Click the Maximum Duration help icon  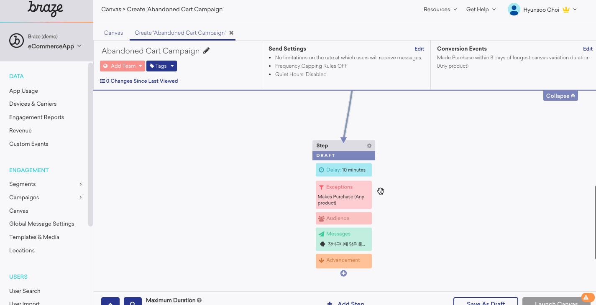(x=200, y=300)
